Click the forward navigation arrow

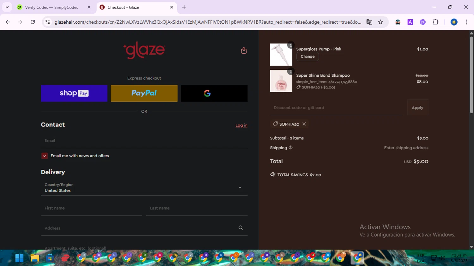point(20,22)
